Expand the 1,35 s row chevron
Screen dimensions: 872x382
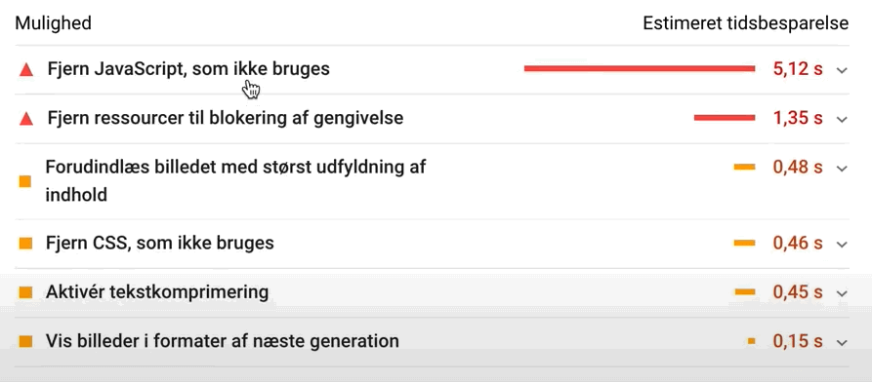[842, 119]
